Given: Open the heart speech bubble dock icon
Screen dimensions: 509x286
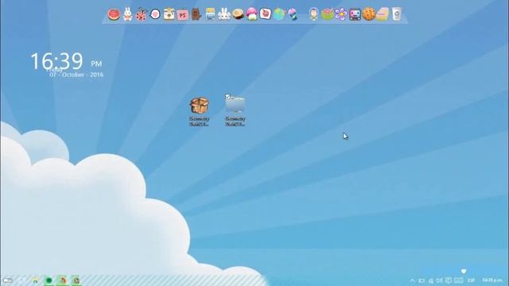Looking at the screenshot, I should [x=155, y=14].
